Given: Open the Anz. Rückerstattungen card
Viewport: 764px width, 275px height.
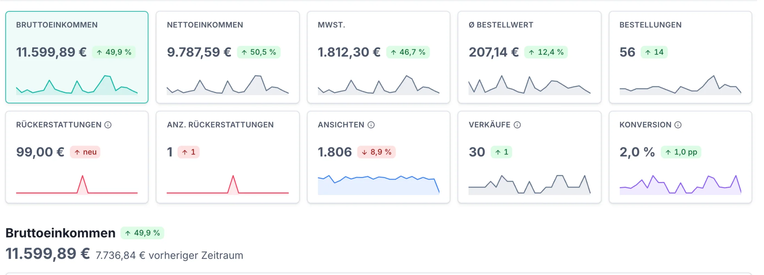Looking at the screenshot, I should tap(228, 157).
